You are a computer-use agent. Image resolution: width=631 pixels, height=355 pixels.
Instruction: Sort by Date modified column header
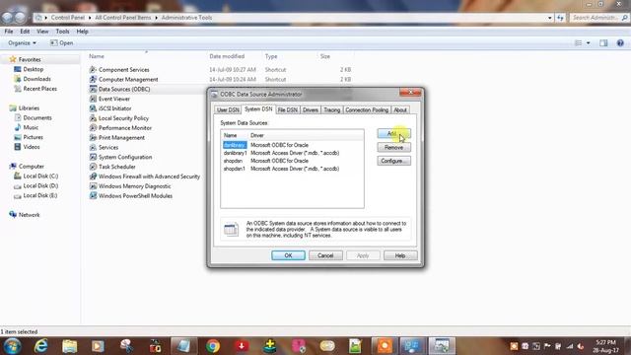(234, 56)
